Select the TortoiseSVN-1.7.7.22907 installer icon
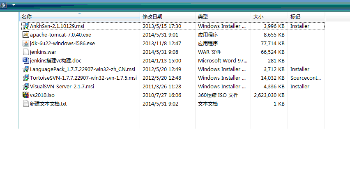This screenshot has width=350, height=189. (26, 78)
